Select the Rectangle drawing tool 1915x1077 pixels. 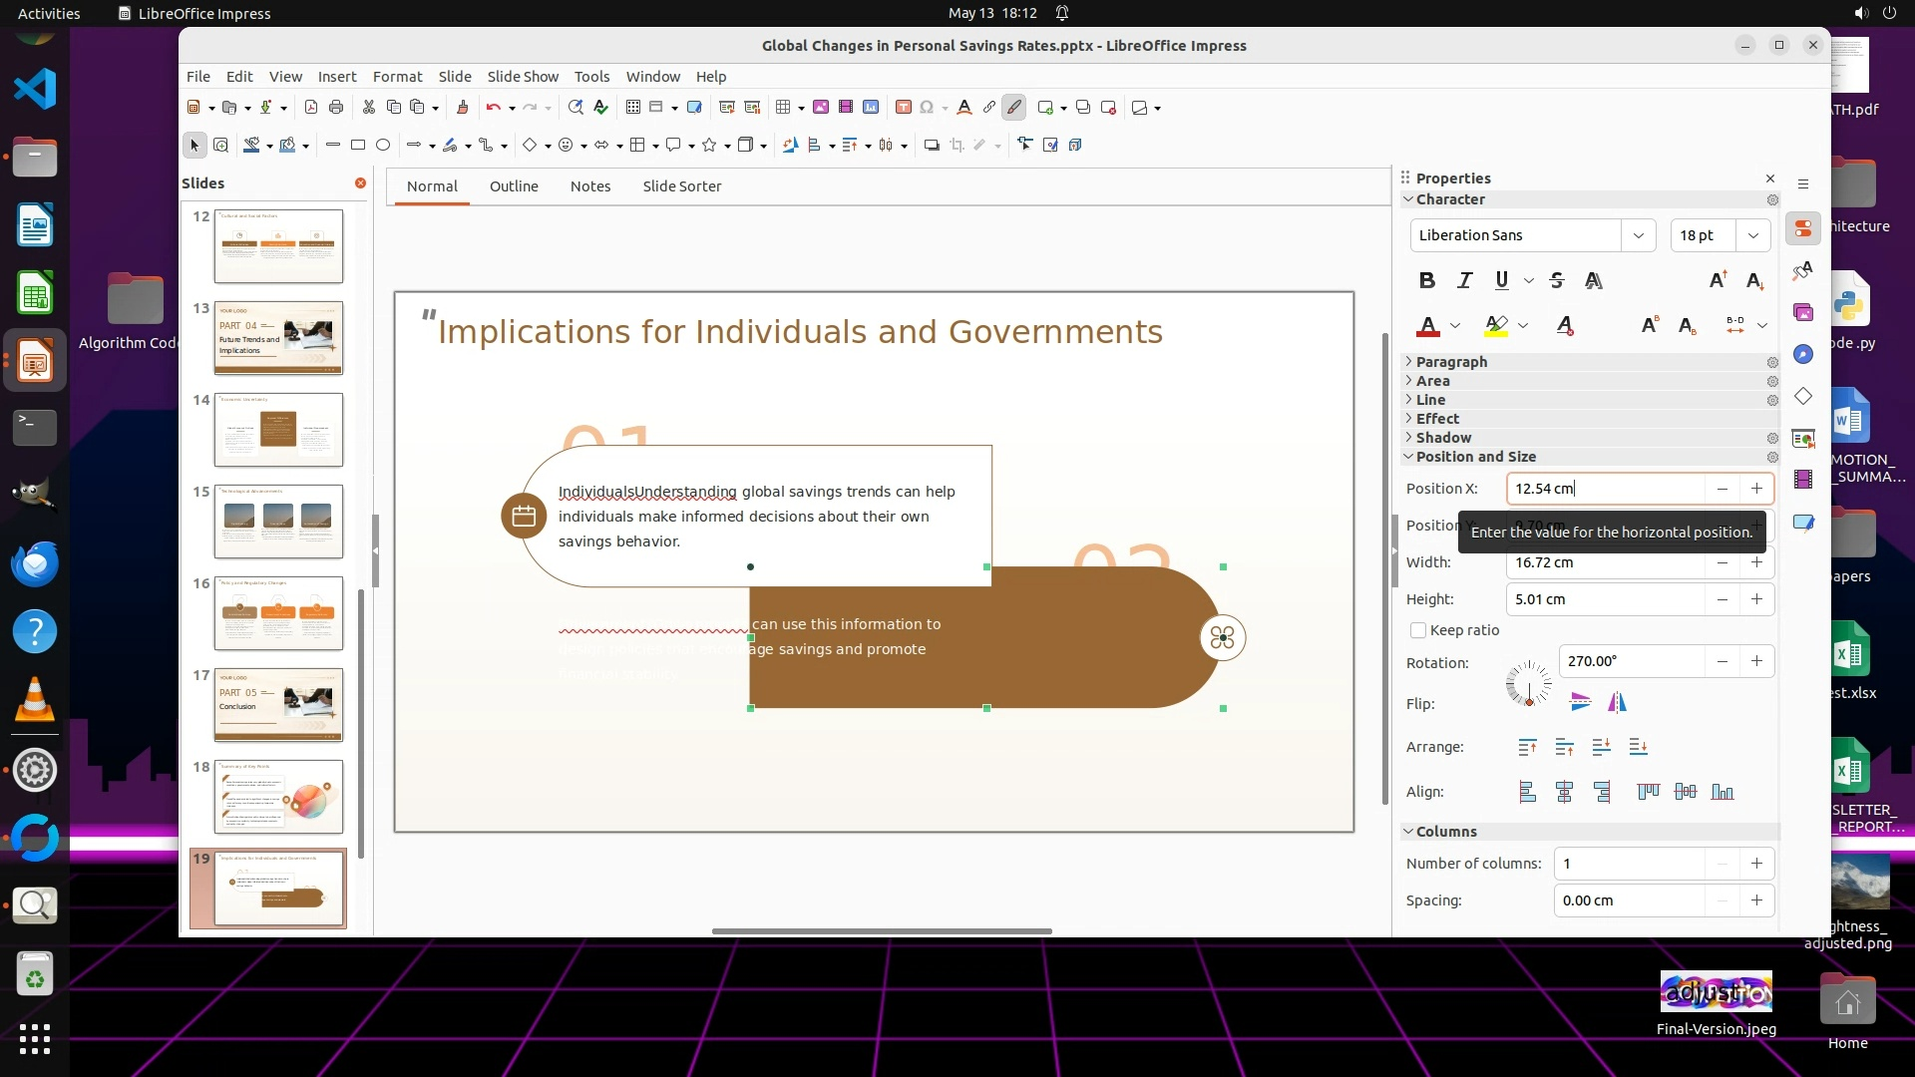358,146
